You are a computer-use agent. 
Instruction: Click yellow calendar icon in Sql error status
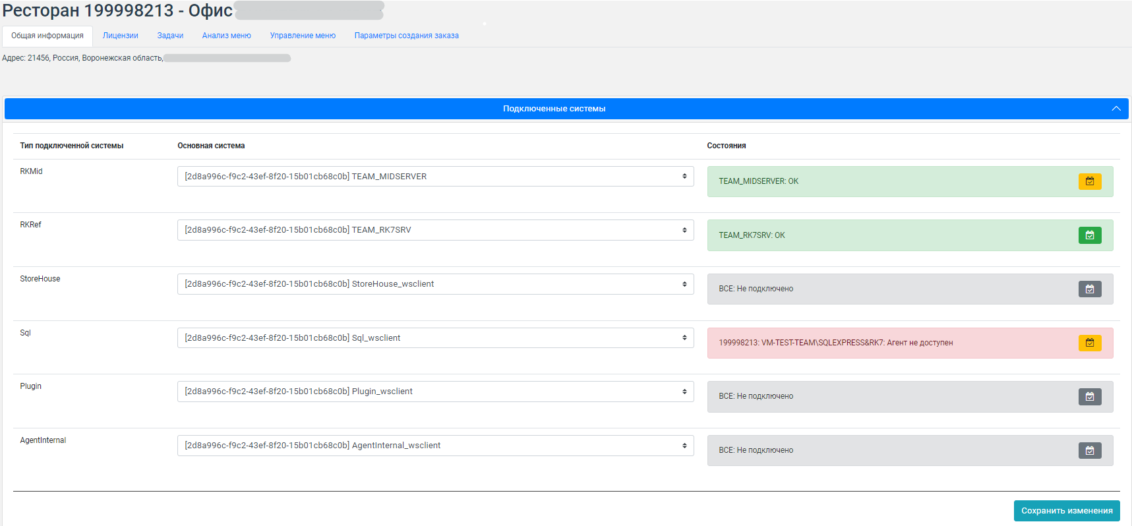pos(1089,343)
